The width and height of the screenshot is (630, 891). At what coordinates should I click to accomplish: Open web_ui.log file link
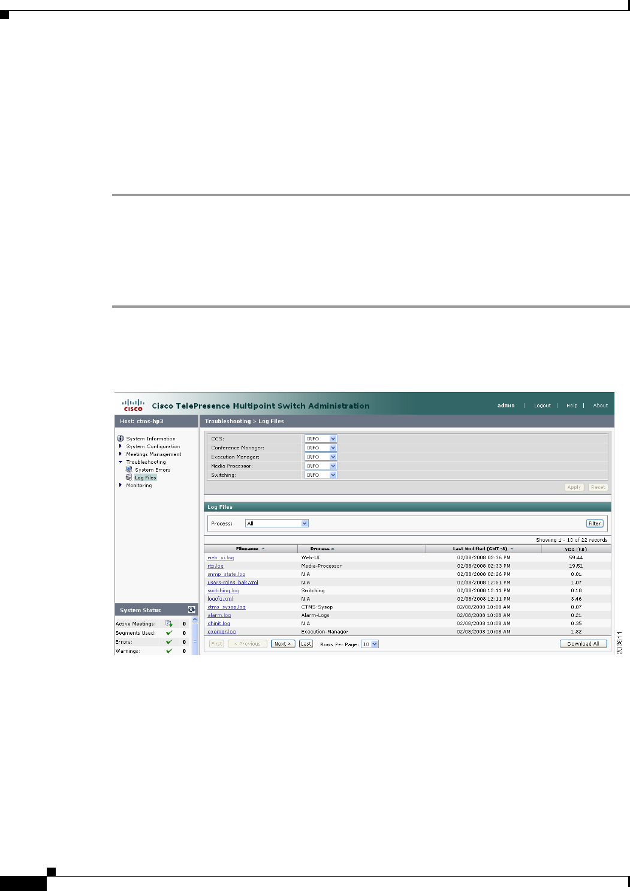(221, 557)
